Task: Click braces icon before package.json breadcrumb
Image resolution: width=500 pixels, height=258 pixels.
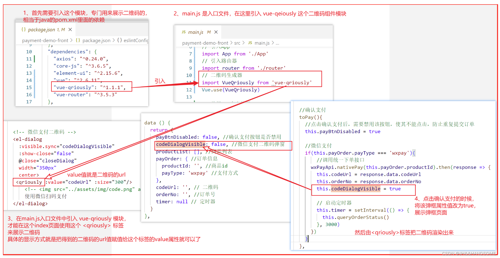Action: [78, 40]
